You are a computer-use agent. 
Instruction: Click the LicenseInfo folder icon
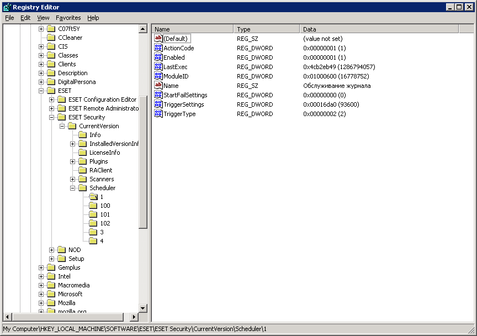point(82,153)
